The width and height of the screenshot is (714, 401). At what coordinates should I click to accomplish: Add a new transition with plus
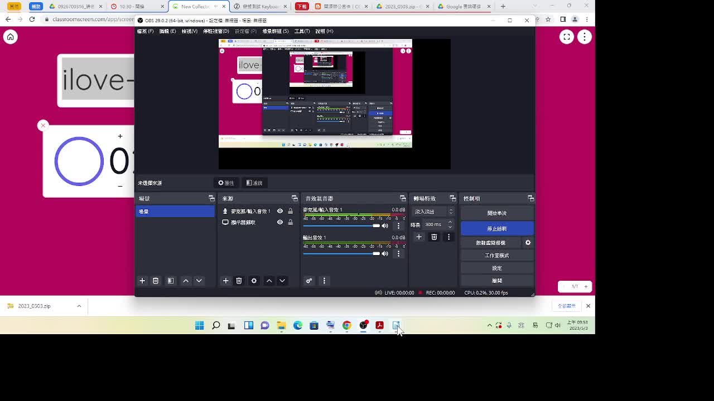tap(419, 237)
